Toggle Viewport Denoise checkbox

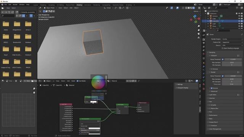coord(212,69)
